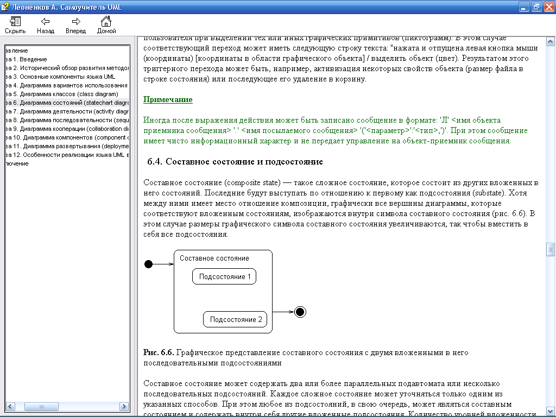Open chapter 1 Введение in contents
The width and height of the screenshot is (556, 417).
point(26,59)
